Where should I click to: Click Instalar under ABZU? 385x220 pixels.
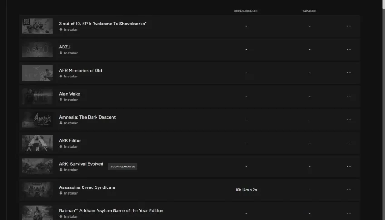click(x=71, y=53)
